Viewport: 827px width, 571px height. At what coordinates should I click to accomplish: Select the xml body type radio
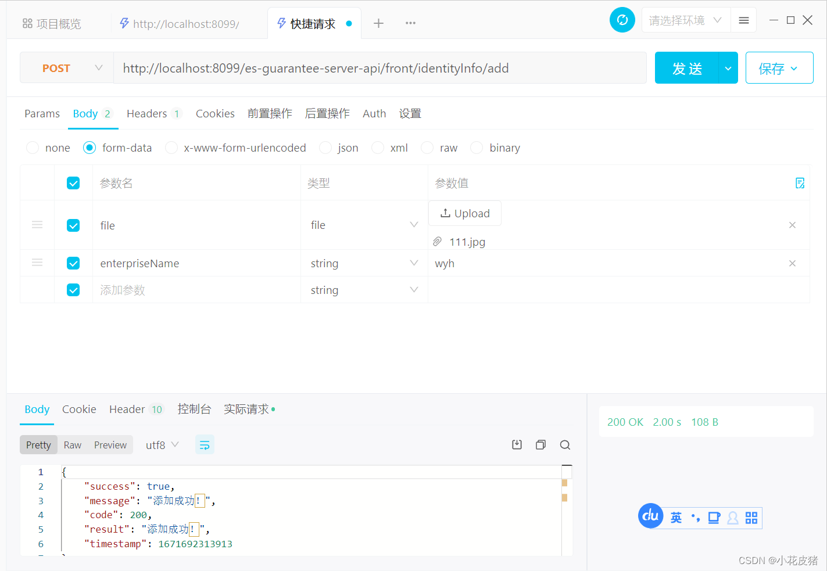[378, 148]
